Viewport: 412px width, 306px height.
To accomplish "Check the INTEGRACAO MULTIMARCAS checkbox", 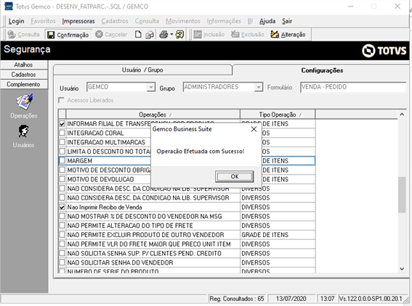I will point(62,142).
